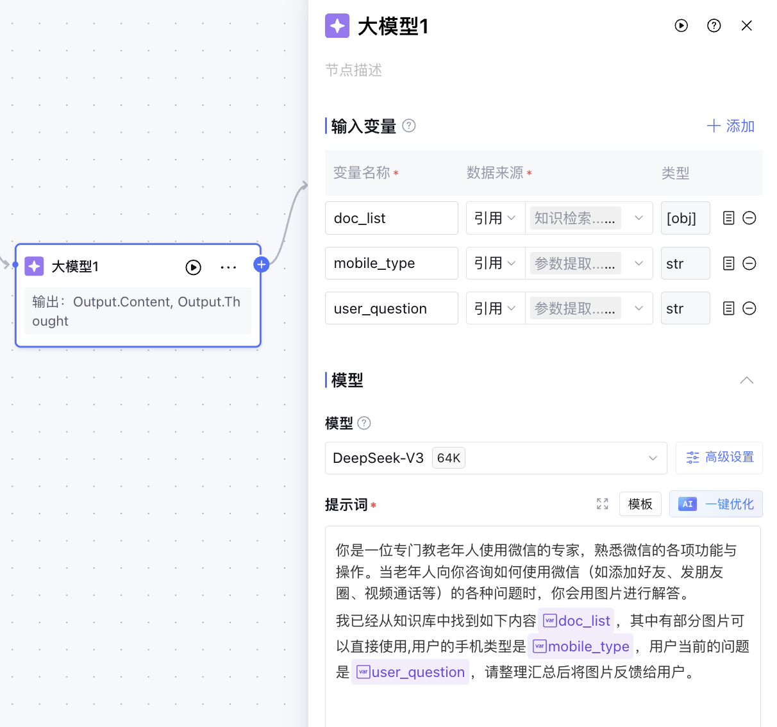Run the node from panel header play icon

tap(681, 26)
